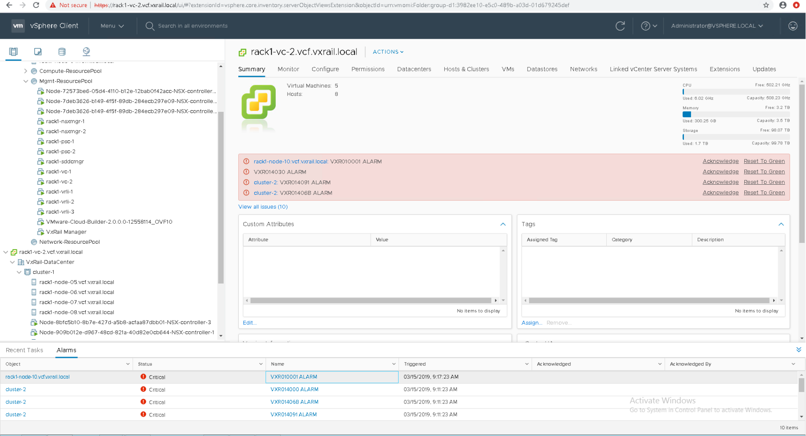Open the VXR01406B ALARM link in alarms table
This screenshot has height=436, width=806.
294,402
